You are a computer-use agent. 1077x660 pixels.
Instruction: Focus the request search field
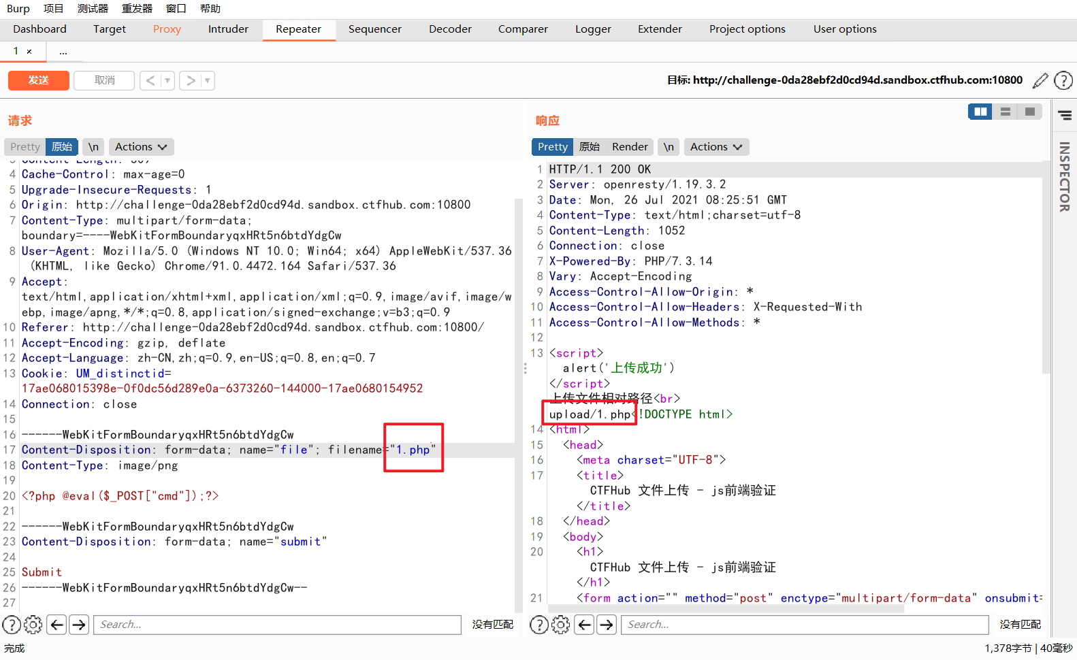coord(278,625)
